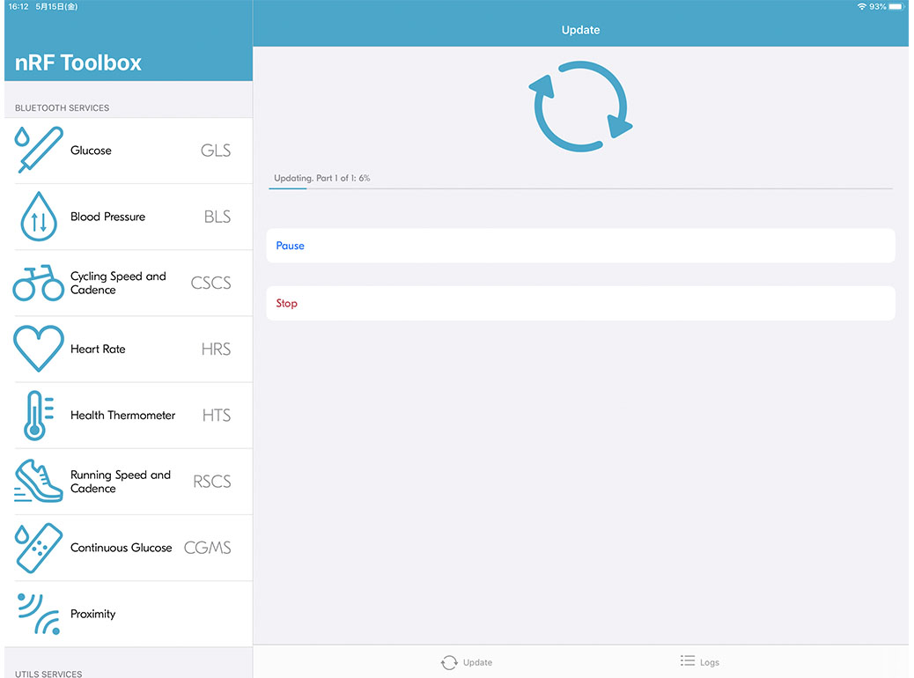Open the Blood Pressure service row
This screenshot has width=914, height=678.
(x=129, y=217)
